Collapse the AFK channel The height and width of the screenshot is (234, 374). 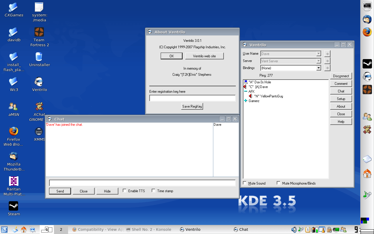tap(245, 92)
